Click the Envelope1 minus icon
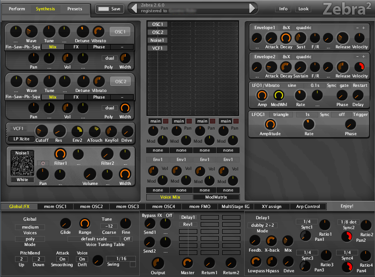The height and width of the screenshot is (277, 375). [x=357, y=28]
